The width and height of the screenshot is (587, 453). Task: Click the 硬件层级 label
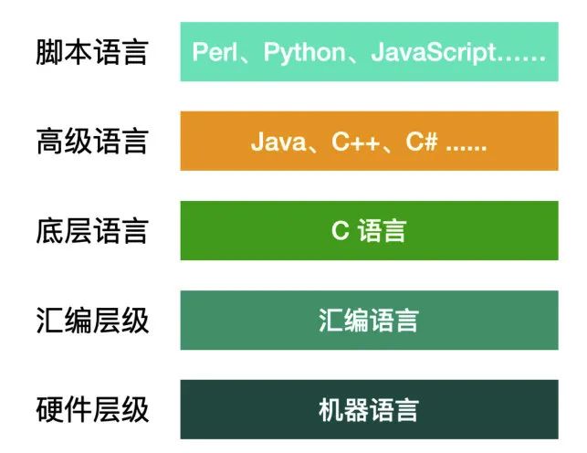point(92,408)
